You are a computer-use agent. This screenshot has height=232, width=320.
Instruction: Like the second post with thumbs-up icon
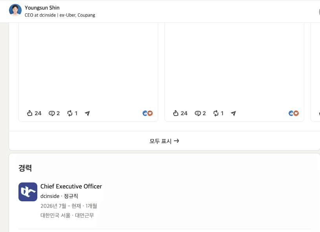click(x=180, y=113)
